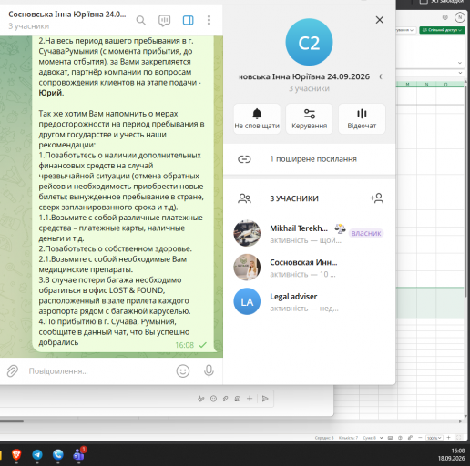Screen dimensions: 470x466
Task: Click the link icon beside shared links
Action: [x=244, y=159]
